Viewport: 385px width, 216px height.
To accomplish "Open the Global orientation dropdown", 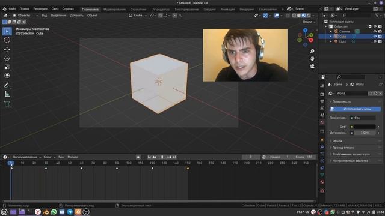I will tap(138, 16).
